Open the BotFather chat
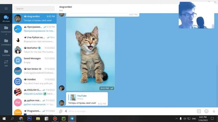 tap(34, 50)
